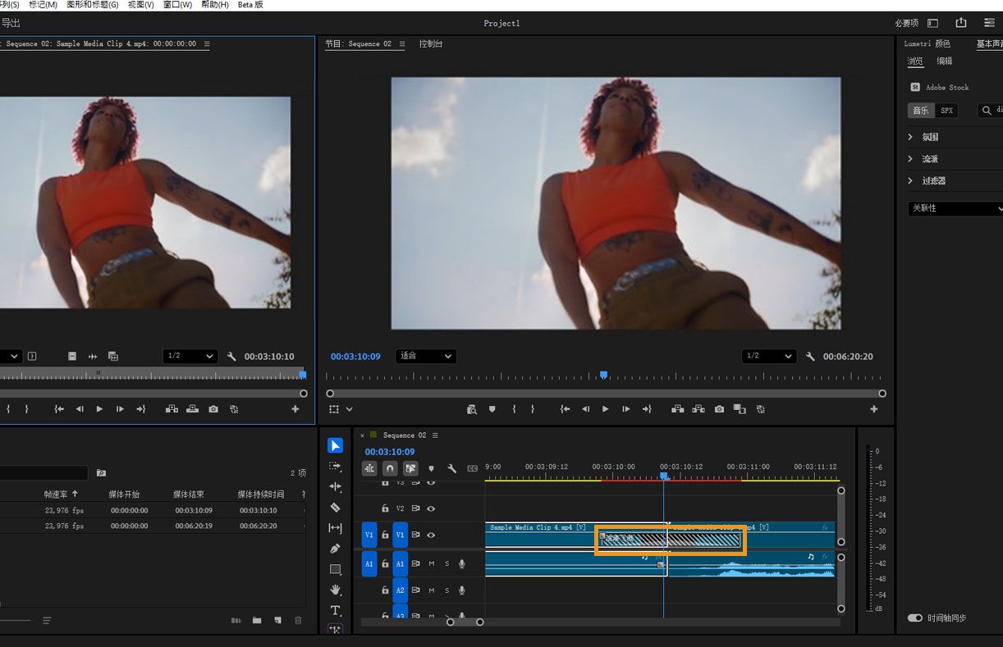Open the 窗口(W) menu
Image resolution: width=1003 pixels, height=647 pixels.
pos(177,5)
